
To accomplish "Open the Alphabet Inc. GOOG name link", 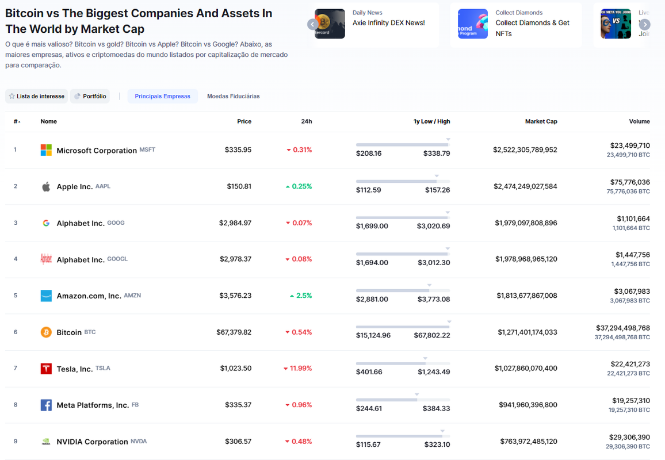I will (81, 224).
